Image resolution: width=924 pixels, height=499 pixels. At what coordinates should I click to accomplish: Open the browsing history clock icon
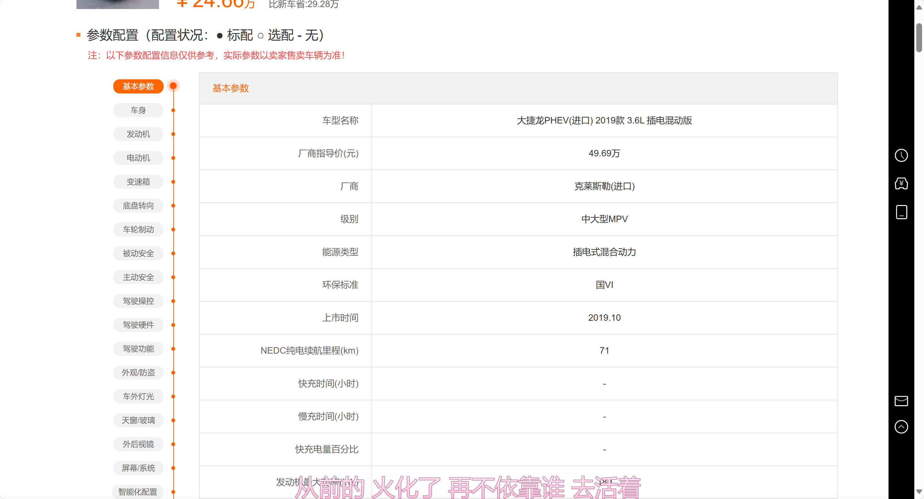pyautogui.click(x=901, y=155)
